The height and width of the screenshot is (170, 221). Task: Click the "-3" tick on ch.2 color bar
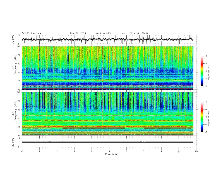click(206, 102)
